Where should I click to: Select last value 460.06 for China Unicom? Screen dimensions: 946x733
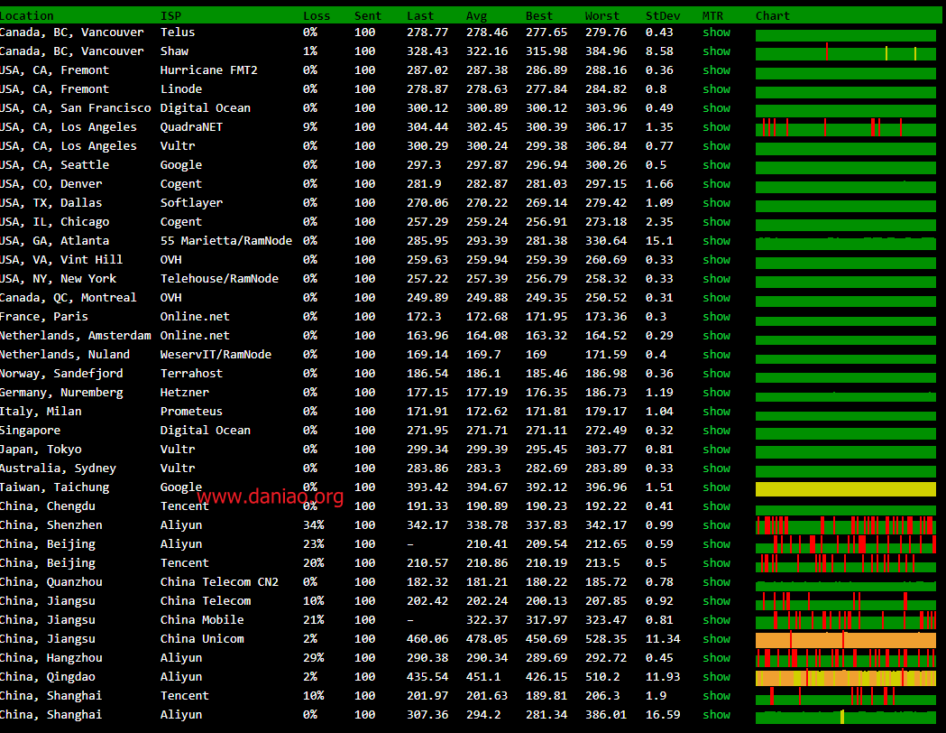[x=427, y=639]
